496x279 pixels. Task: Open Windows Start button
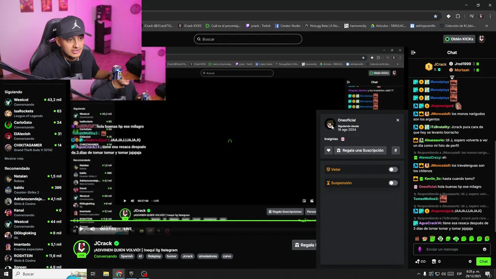[6, 274]
